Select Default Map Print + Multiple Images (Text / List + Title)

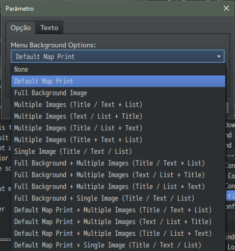[x=118, y=222]
